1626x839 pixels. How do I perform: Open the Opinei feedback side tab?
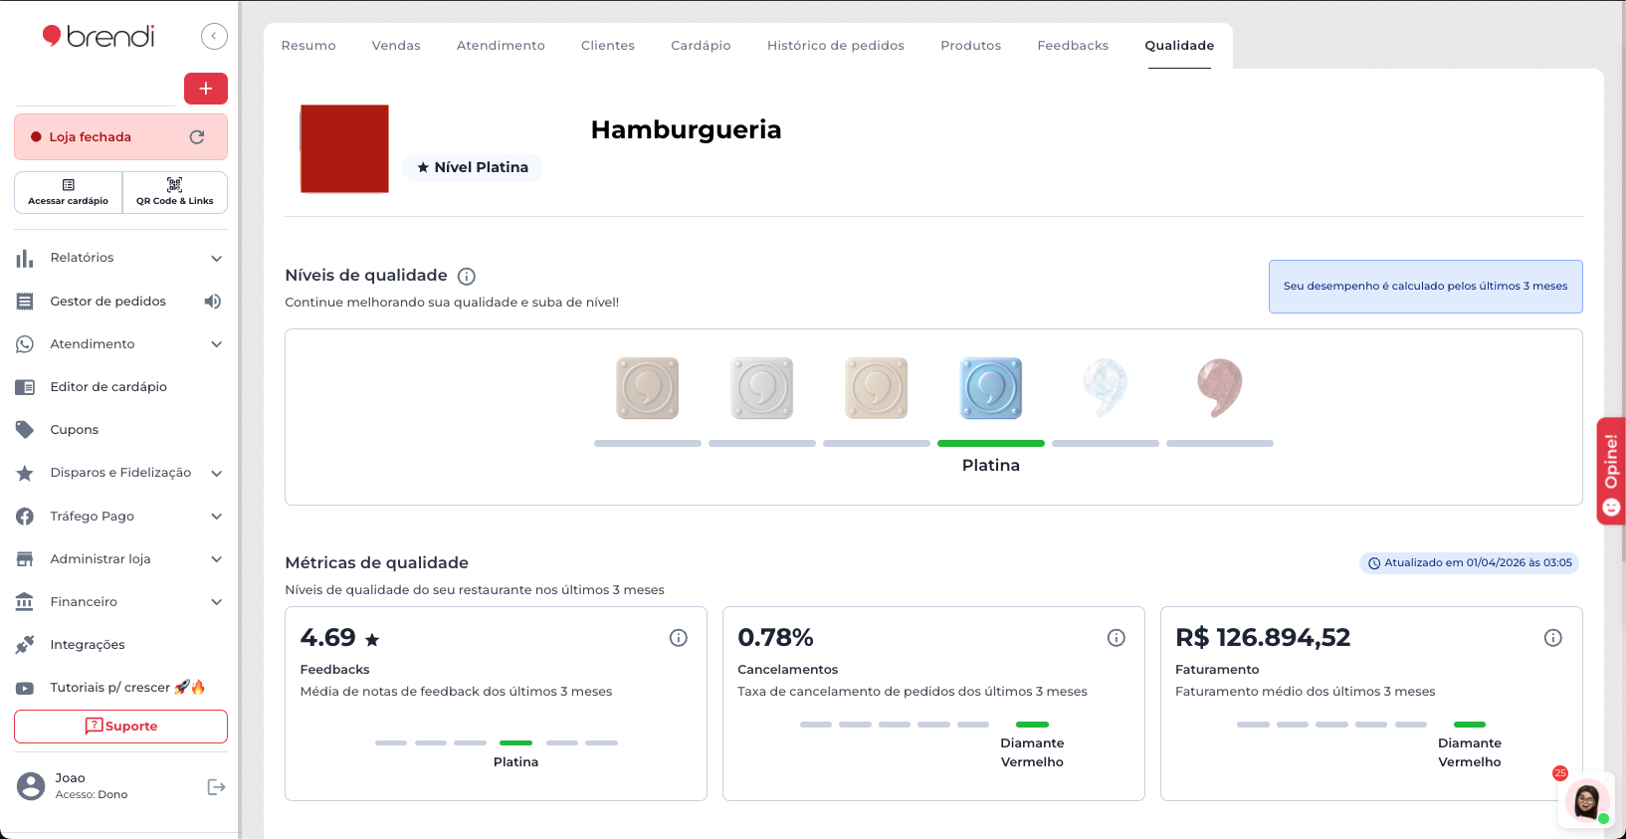(x=1611, y=471)
